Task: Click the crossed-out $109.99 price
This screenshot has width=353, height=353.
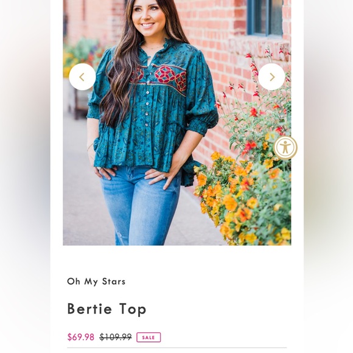Action: (x=116, y=337)
